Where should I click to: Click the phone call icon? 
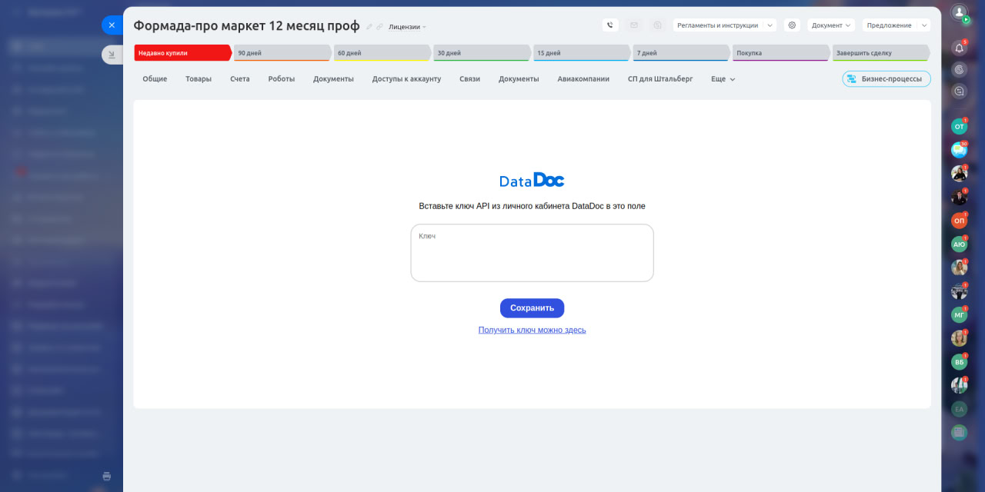[x=610, y=25]
